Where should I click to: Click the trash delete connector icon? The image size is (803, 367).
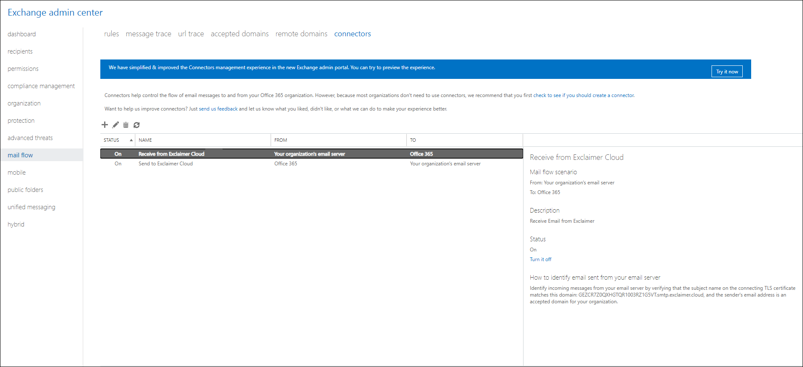[x=126, y=125]
